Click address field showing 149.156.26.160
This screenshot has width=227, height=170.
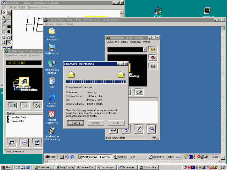(24, 63)
